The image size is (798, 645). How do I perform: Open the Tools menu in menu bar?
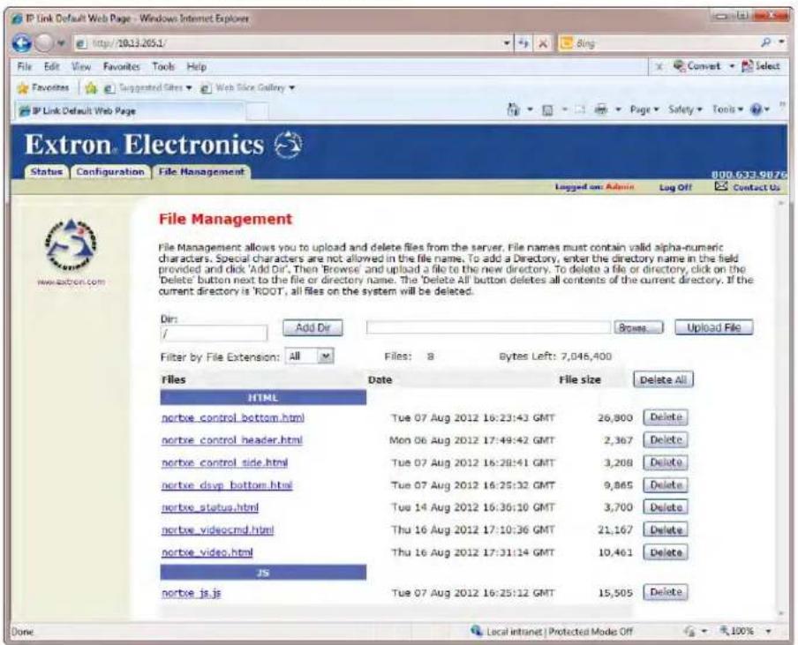tap(163, 67)
